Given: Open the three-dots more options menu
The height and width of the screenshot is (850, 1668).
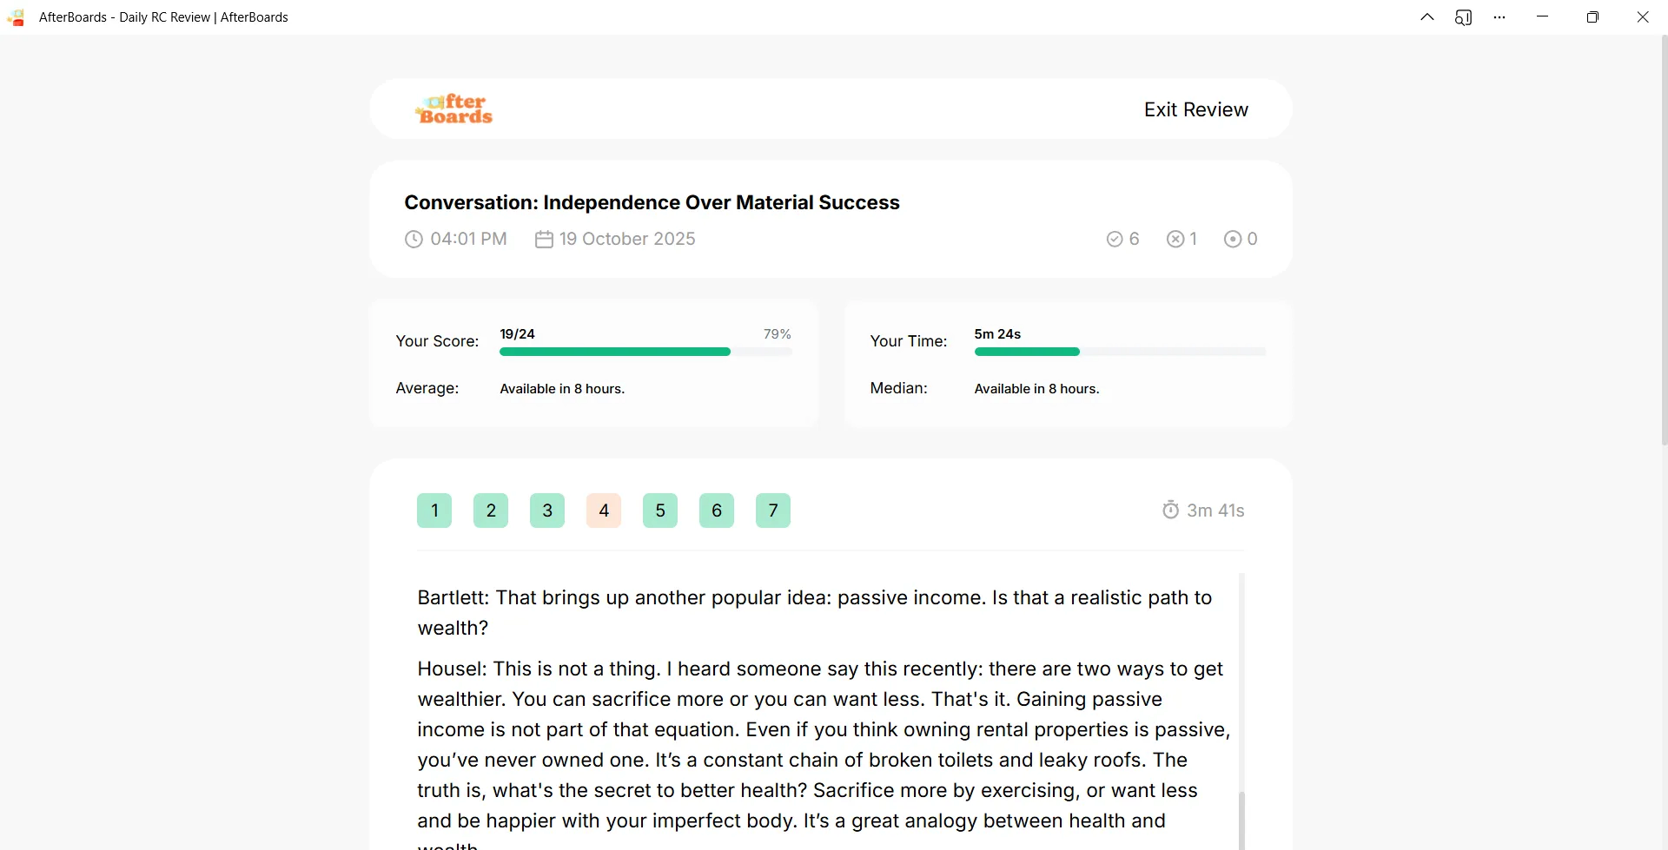Looking at the screenshot, I should (1499, 17).
